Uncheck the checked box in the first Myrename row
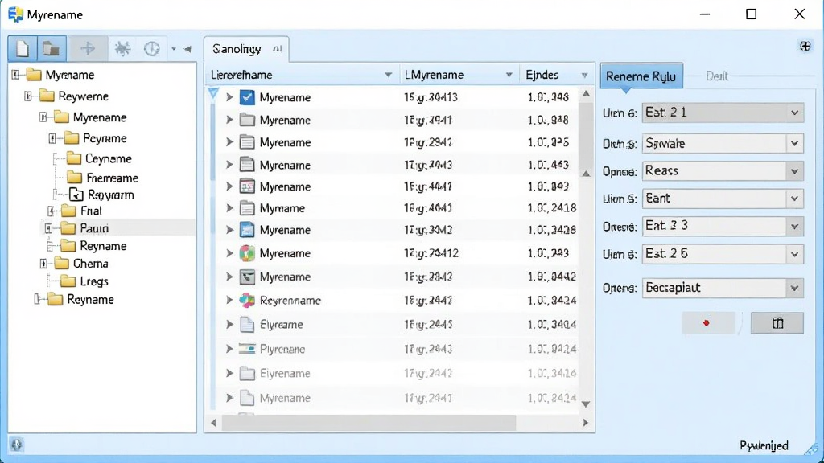 pos(247,97)
